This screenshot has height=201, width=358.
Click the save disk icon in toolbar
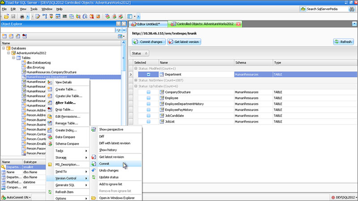pyautogui.click(x=14, y=16)
